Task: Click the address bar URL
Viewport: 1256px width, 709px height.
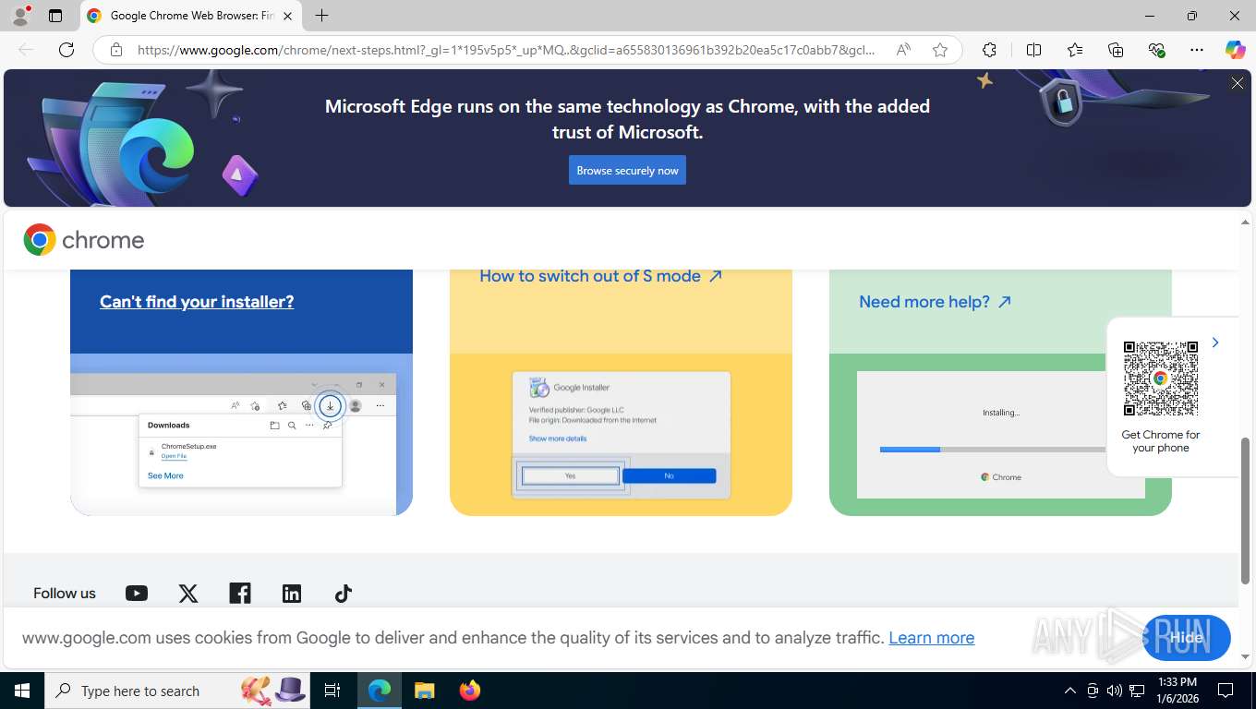Action: 506,50
